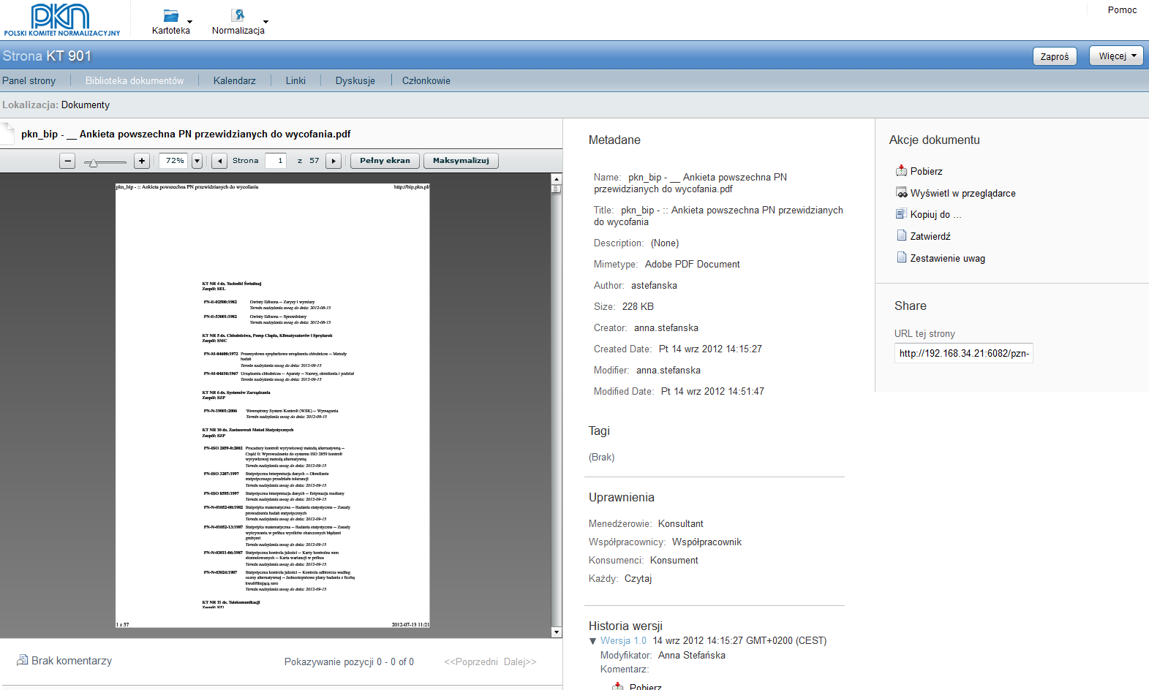Click the Maksymalizuj button

pos(461,161)
